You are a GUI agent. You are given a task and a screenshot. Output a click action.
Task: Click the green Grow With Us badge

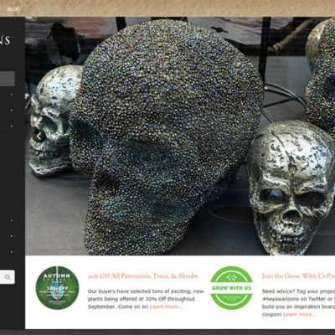[x=232, y=288]
